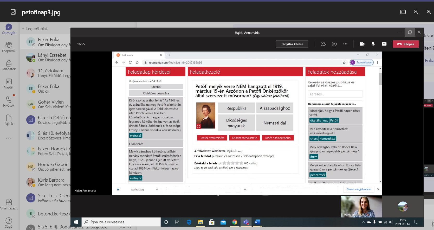The width and height of the screenshot is (434, 230).
Task: Share content tray icon in call
Action: 384,44
